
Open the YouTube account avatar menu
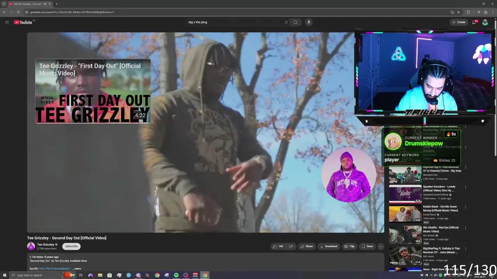[485, 22]
